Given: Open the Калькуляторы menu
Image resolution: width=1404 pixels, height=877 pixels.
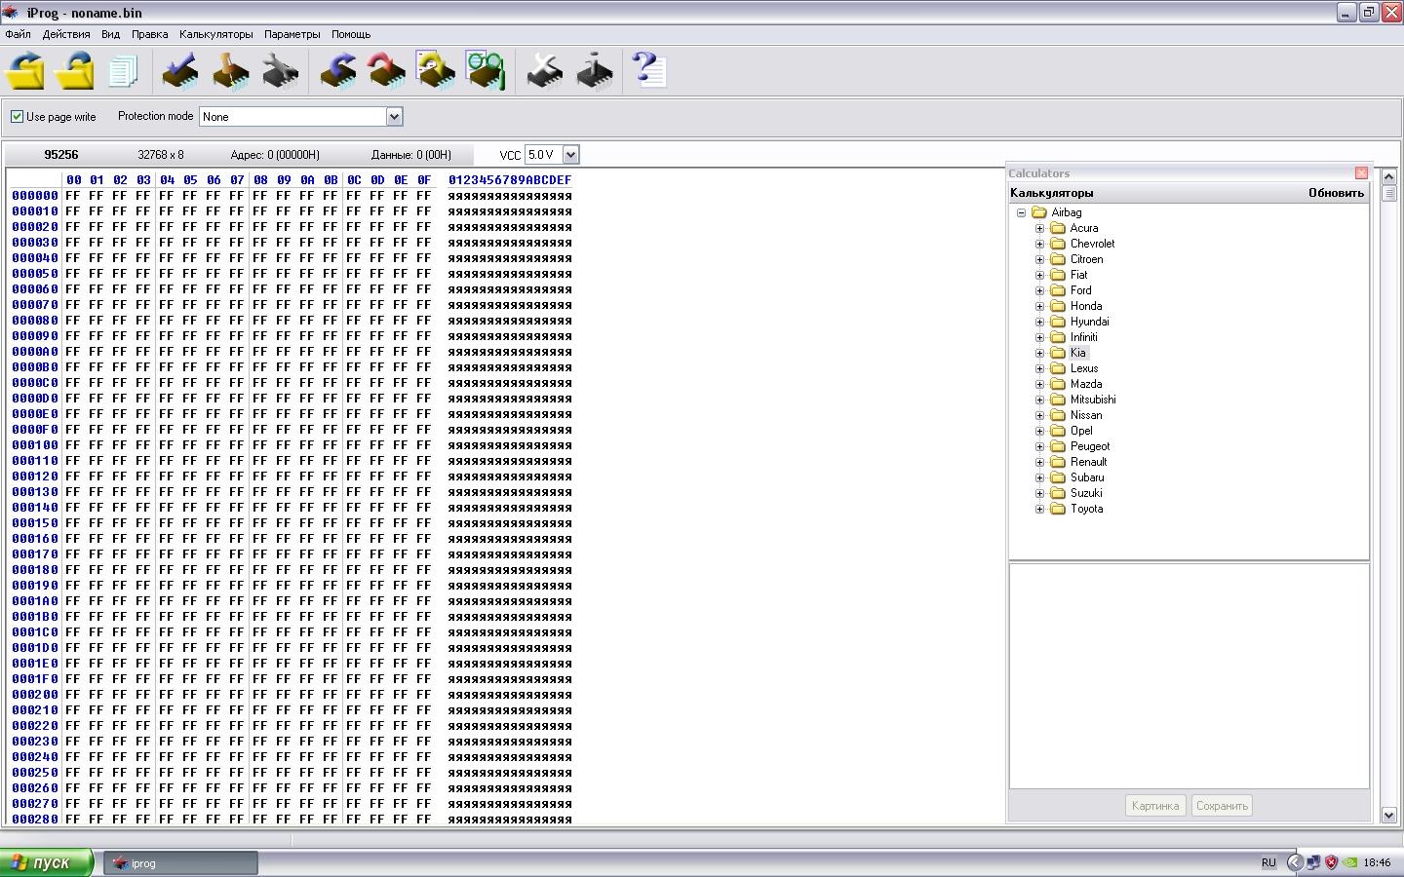Looking at the screenshot, I should pos(215,34).
